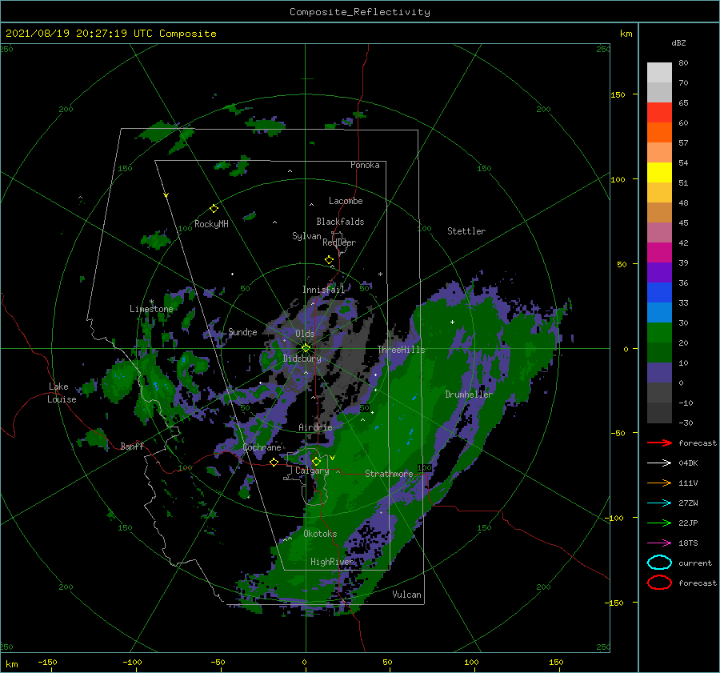Click the Banff label
The height and width of the screenshot is (673, 720).
click(132, 446)
